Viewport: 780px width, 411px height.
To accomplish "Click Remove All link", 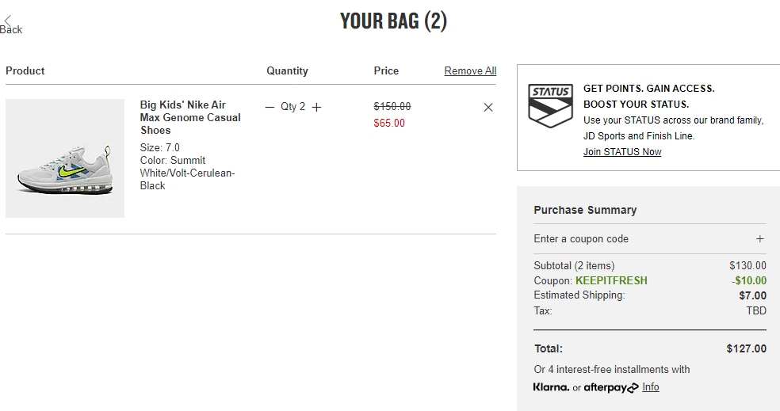I will [470, 71].
